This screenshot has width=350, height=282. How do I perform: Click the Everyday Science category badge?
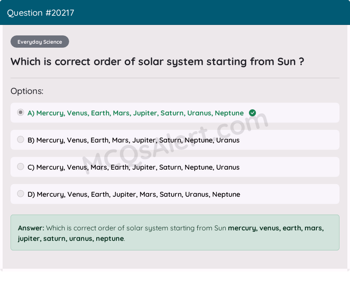[x=39, y=42]
